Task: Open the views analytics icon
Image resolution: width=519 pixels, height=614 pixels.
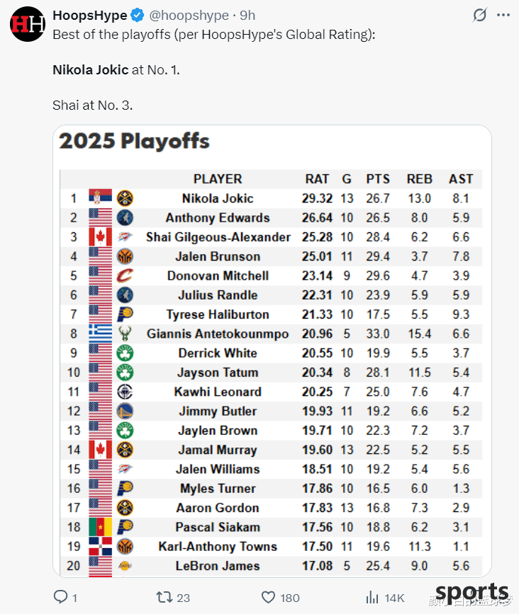Action: [x=372, y=597]
